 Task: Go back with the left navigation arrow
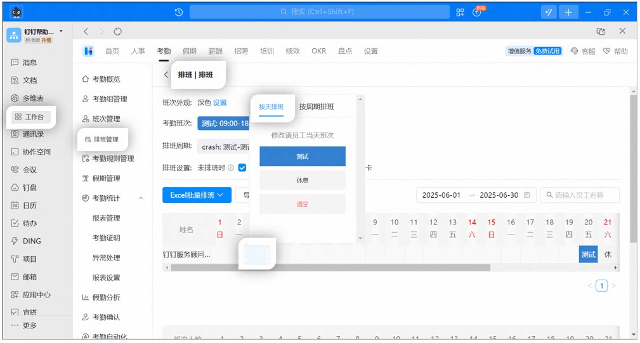point(86,32)
